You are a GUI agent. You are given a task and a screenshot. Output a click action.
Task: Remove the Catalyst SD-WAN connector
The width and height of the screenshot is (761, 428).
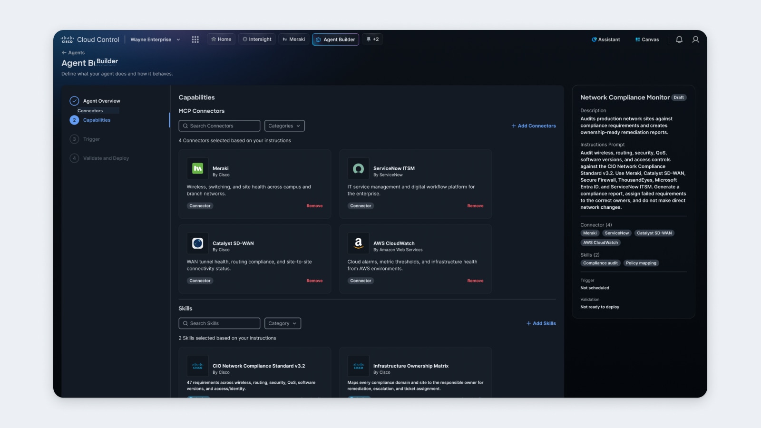point(314,281)
